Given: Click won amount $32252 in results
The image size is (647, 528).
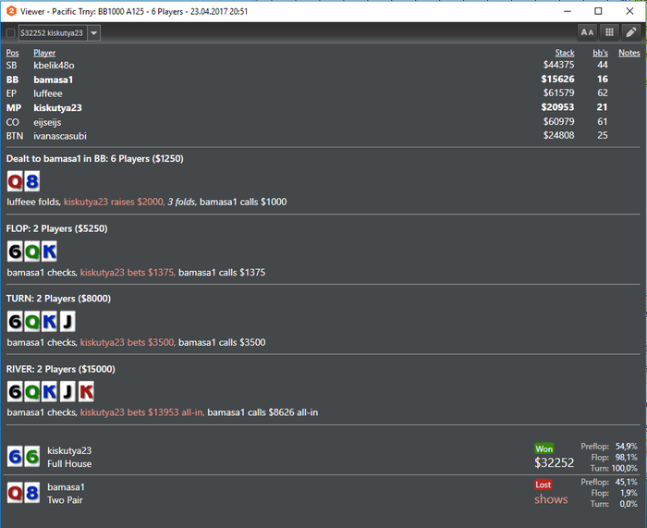Looking at the screenshot, I should [x=555, y=462].
